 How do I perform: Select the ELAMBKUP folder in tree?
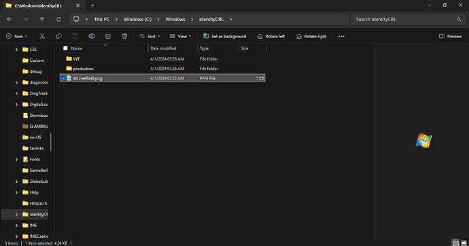click(x=35, y=126)
